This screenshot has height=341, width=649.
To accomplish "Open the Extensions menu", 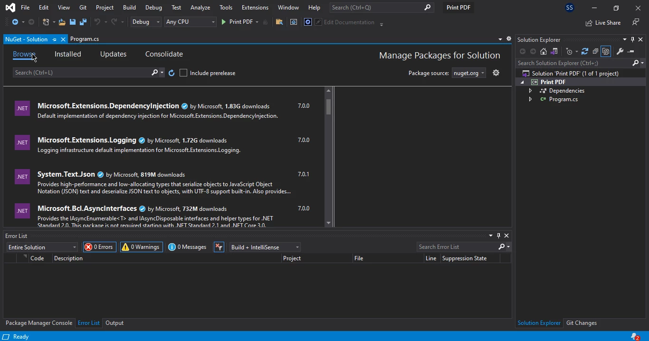I will [255, 8].
